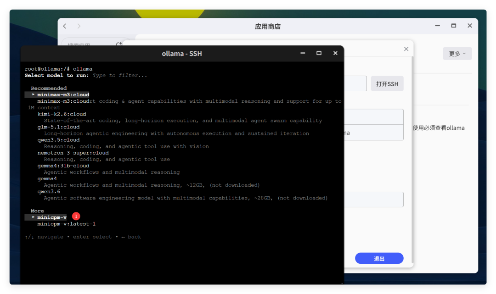Screen dimensions: 496x294
Task: Select highlighted minimax-m3:cloud model row
Action: [x=57, y=94]
